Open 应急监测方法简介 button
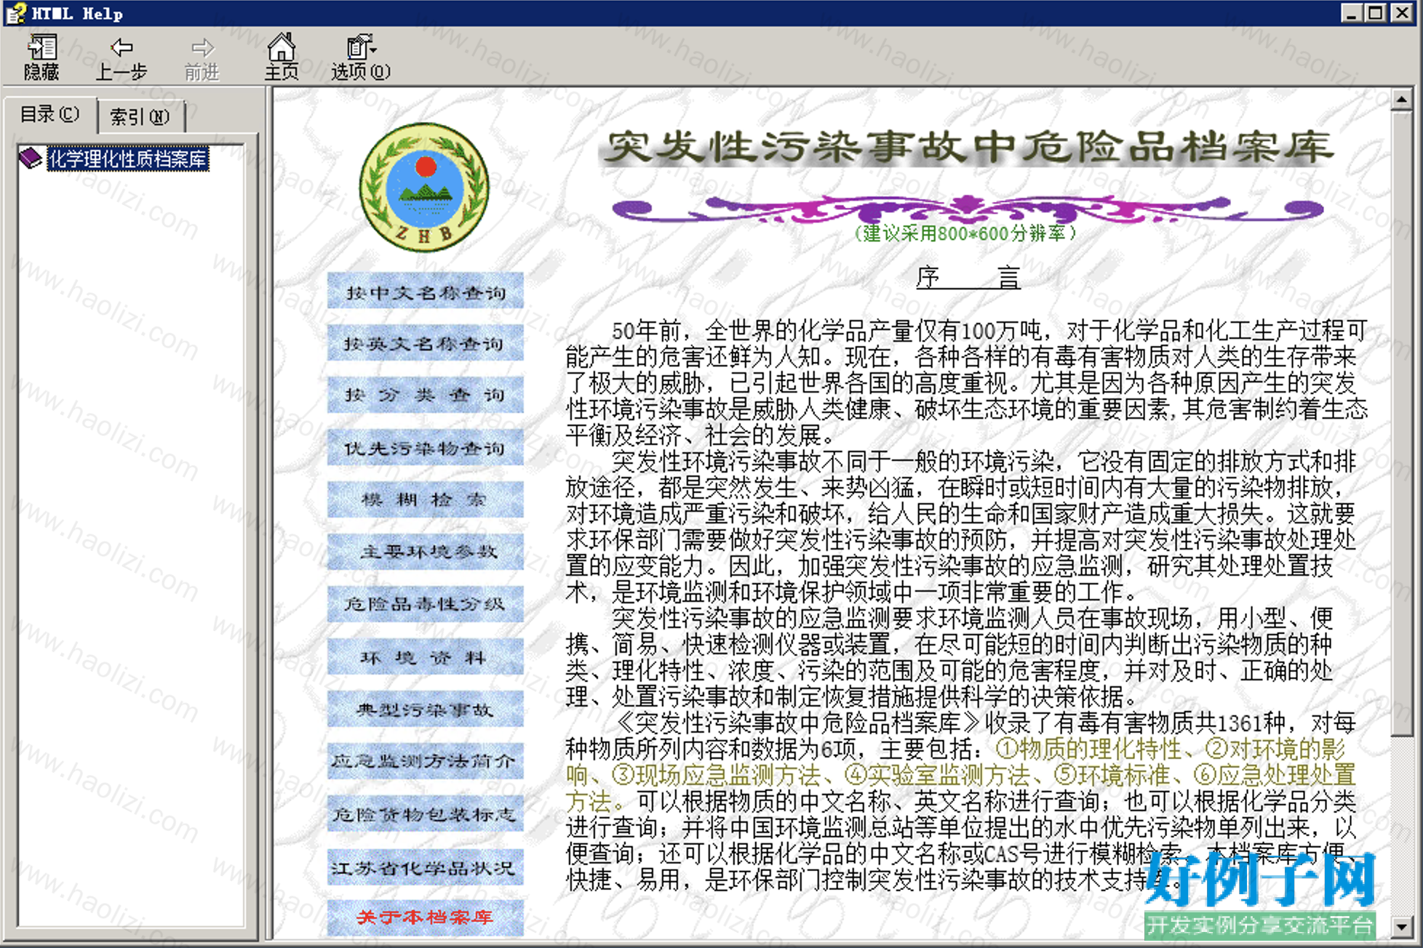The width and height of the screenshot is (1423, 948). (x=426, y=762)
